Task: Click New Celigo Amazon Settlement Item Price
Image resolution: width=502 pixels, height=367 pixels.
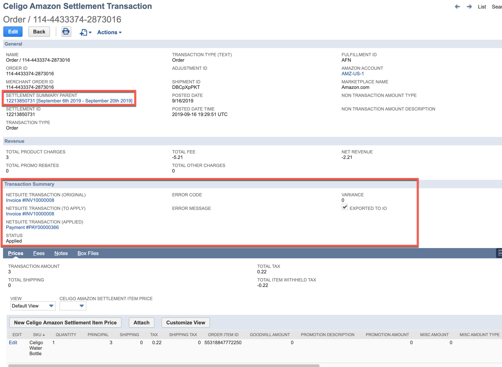Action: pos(65,323)
